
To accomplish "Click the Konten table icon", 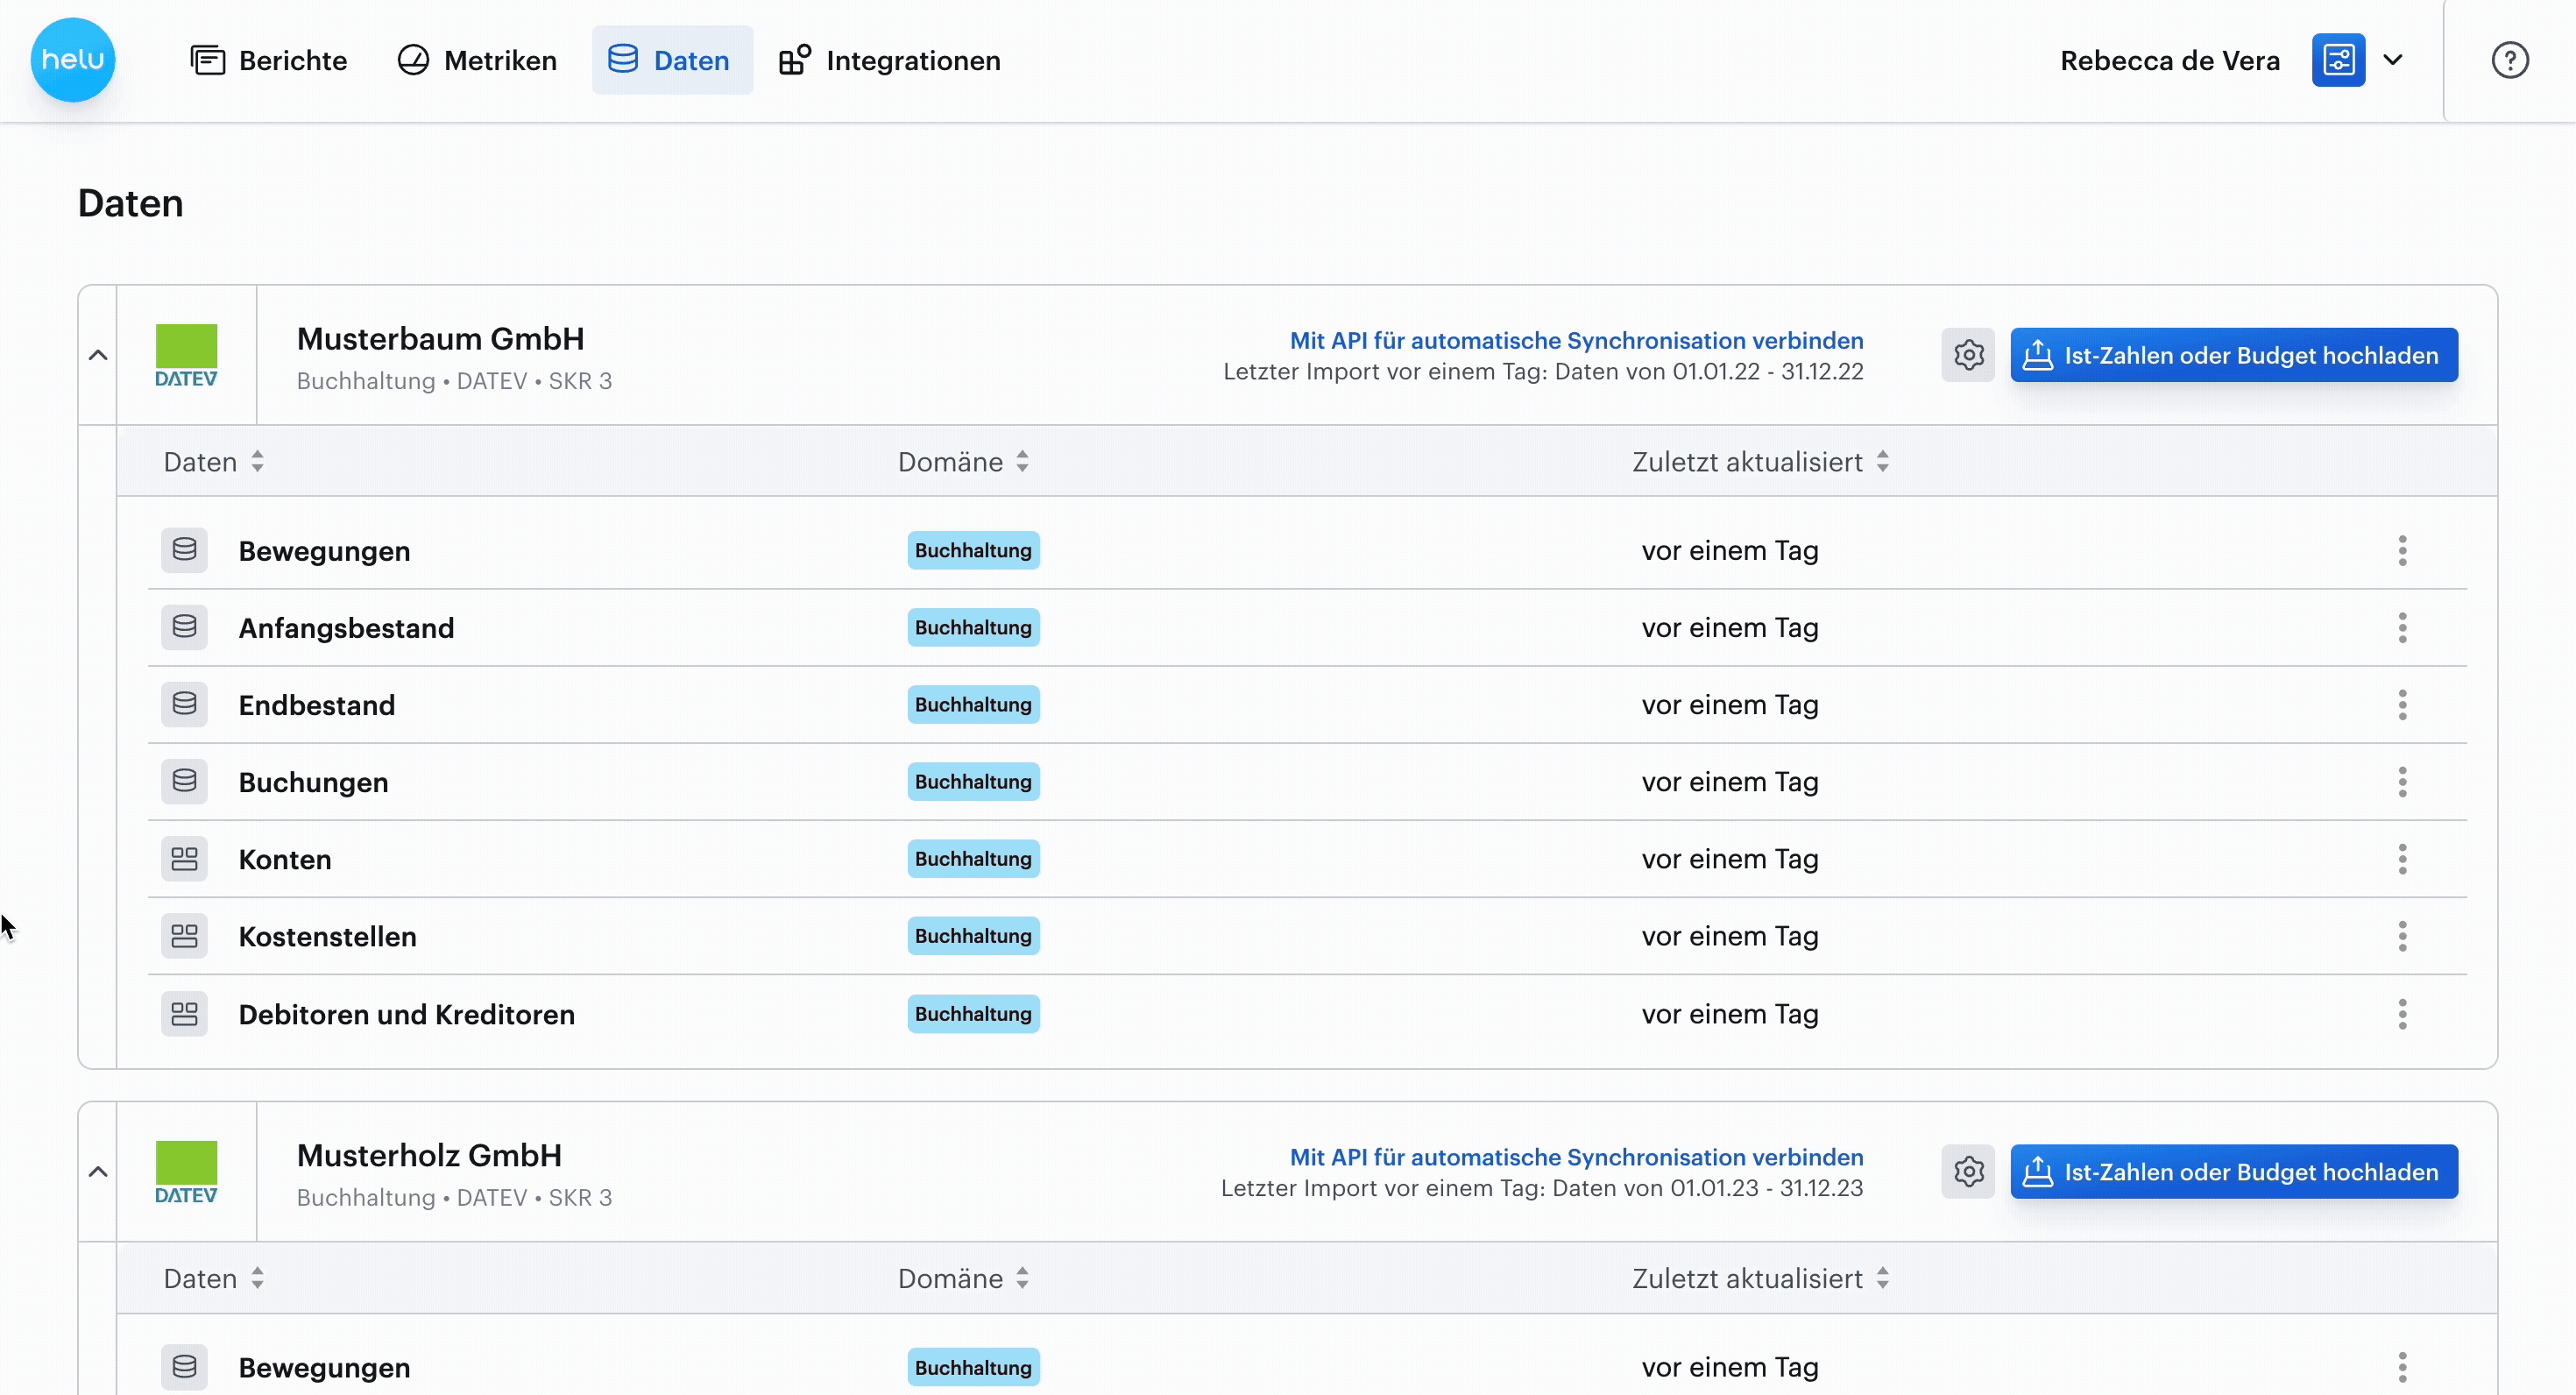I will tap(184, 859).
